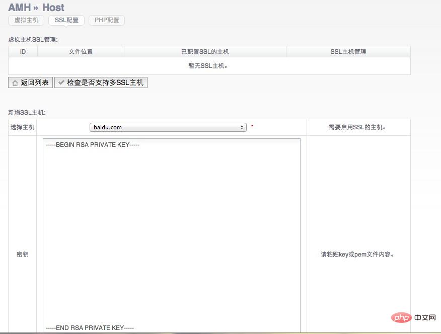Click inside the RSA private key textarea

172,235
